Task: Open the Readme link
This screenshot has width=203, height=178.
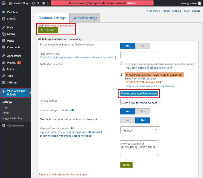Action: (176, 11)
